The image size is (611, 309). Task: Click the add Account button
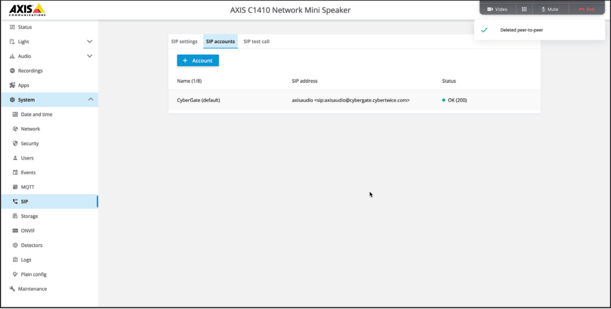[x=198, y=61]
